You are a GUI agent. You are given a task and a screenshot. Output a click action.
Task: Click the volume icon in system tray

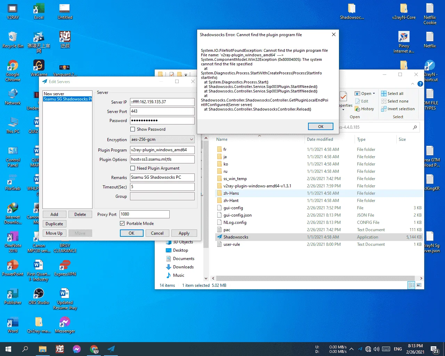377,349
